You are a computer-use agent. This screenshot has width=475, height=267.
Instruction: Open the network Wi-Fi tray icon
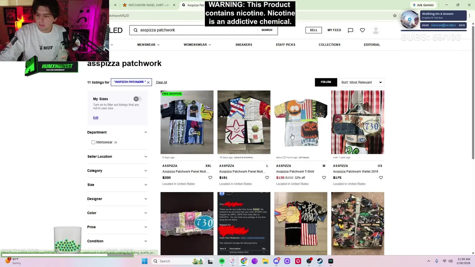445,261
